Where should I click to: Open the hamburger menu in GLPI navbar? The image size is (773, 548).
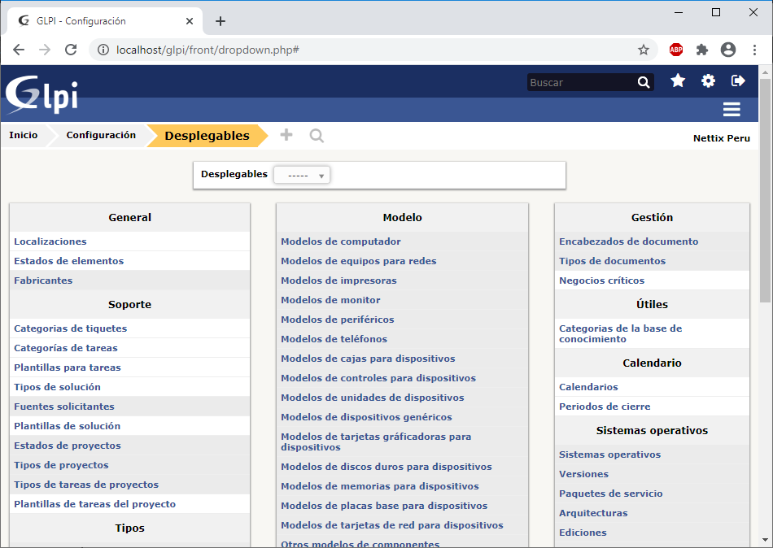pyautogui.click(x=732, y=110)
